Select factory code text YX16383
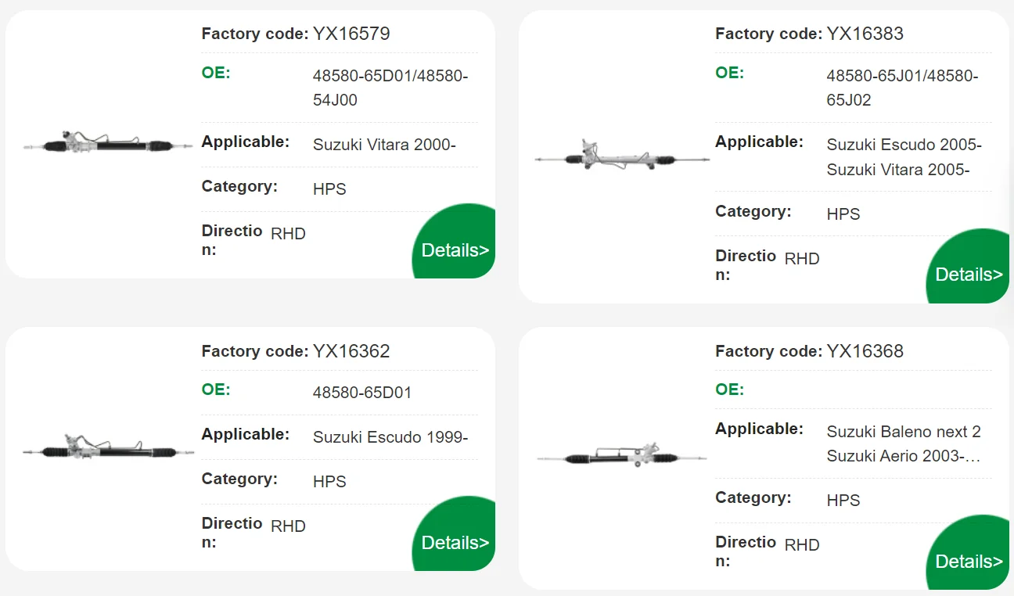The height and width of the screenshot is (596, 1014). 865,34
